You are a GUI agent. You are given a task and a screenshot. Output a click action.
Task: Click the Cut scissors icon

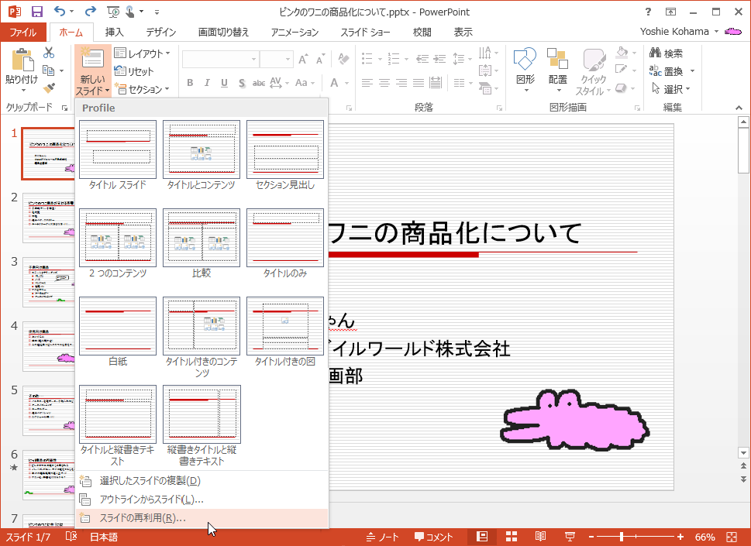(49, 53)
